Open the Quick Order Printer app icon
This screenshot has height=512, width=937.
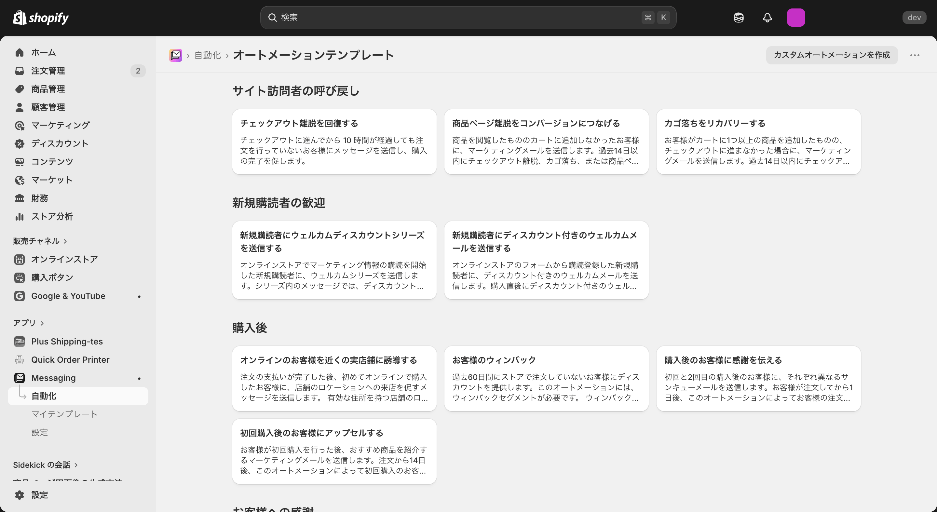pyautogui.click(x=19, y=360)
